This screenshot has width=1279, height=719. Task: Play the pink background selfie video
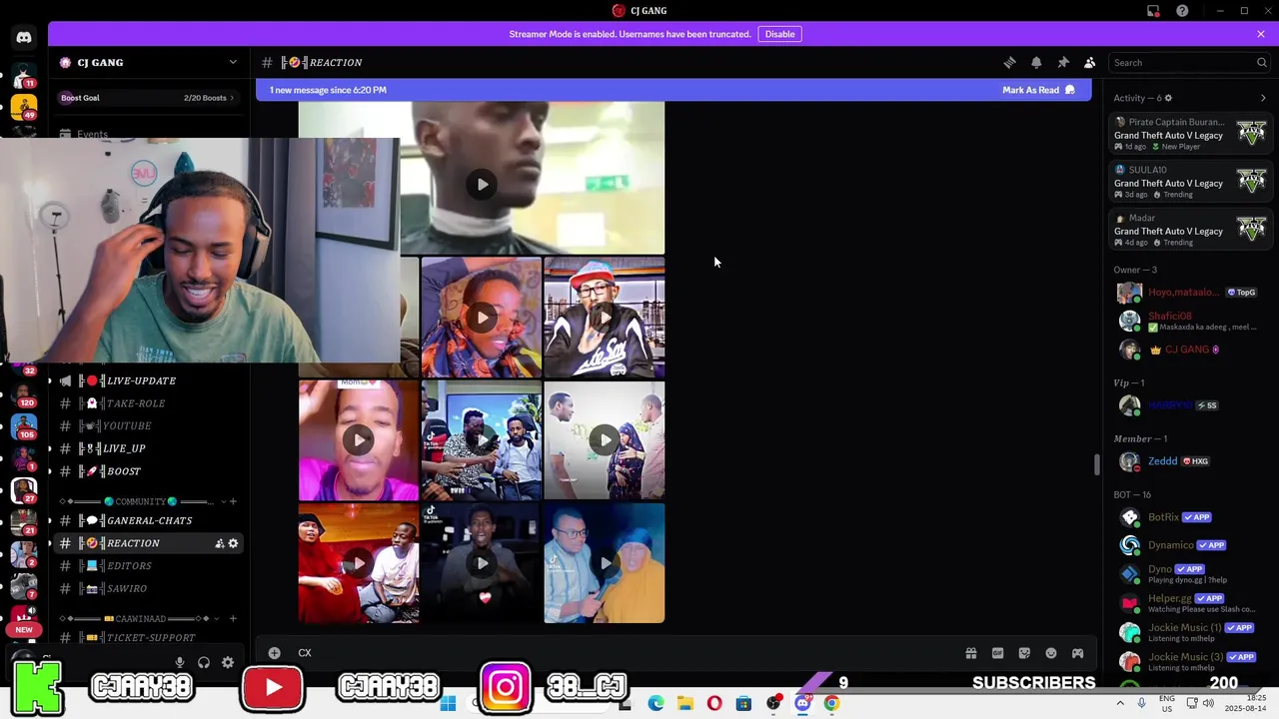click(x=358, y=440)
